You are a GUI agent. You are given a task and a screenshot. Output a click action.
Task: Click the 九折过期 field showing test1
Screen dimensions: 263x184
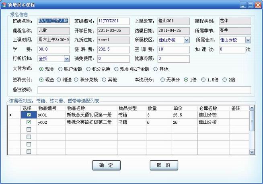click(113, 40)
